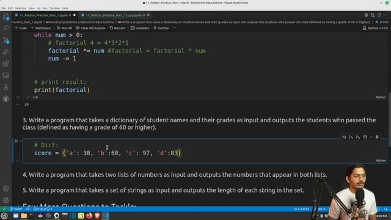391x220 pixels.
Task: Open the View menu
Action: click(31, 8)
